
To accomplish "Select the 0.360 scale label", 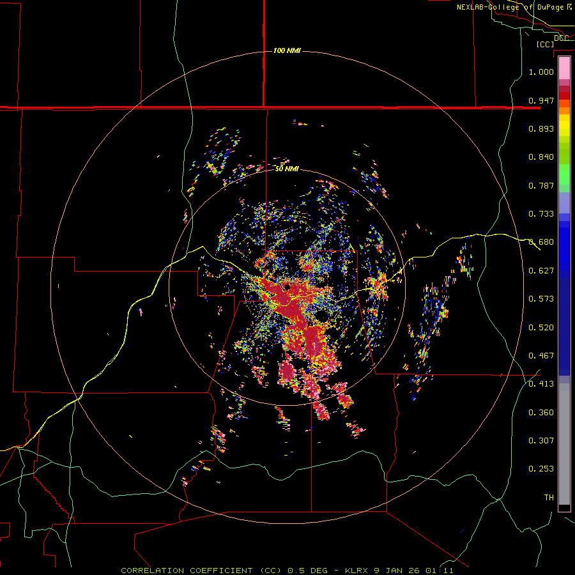I will [x=541, y=413].
